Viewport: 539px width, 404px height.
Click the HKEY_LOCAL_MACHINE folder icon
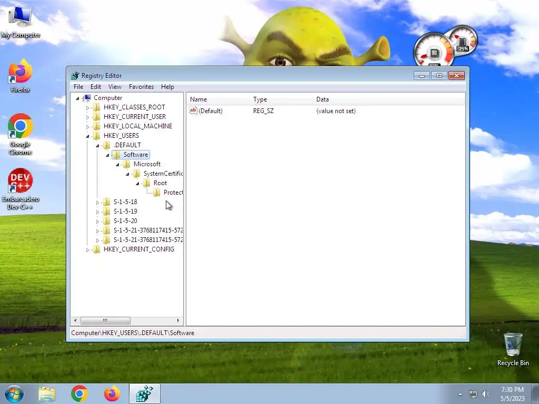point(97,126)
